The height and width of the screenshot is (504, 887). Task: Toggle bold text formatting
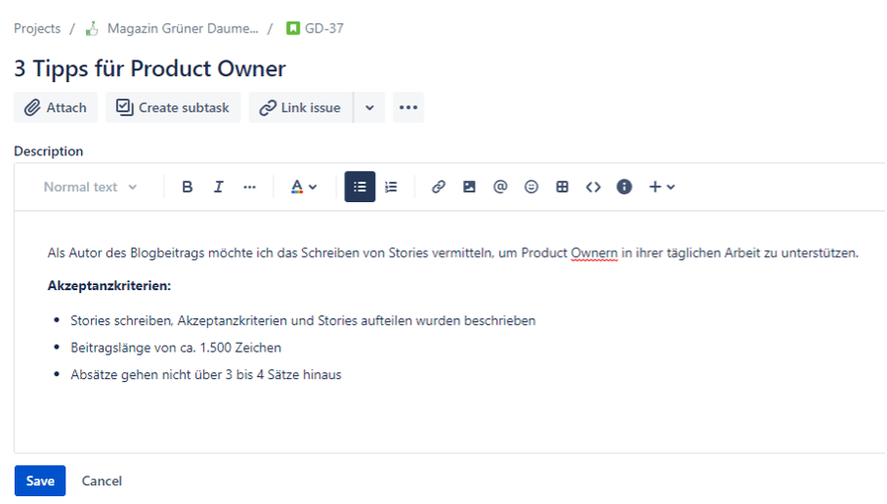coord(188,187)
